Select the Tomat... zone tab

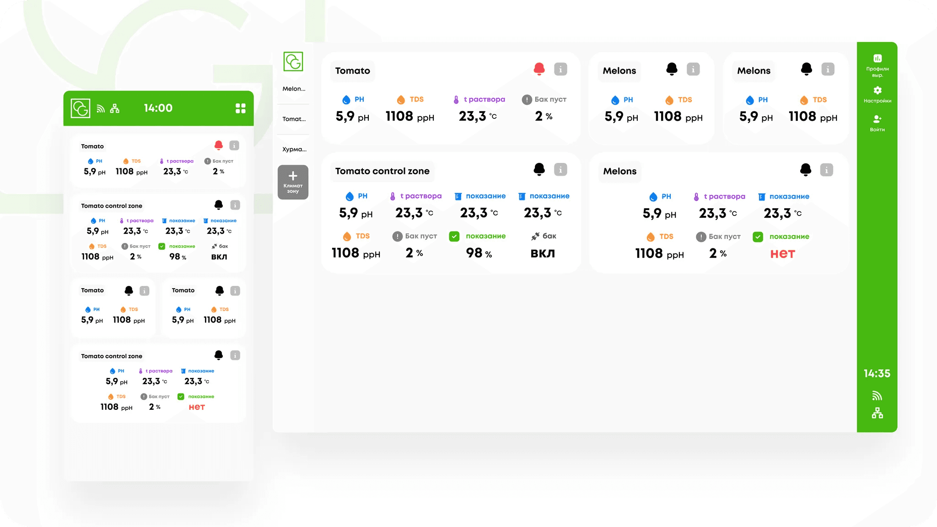coord(294,119)
